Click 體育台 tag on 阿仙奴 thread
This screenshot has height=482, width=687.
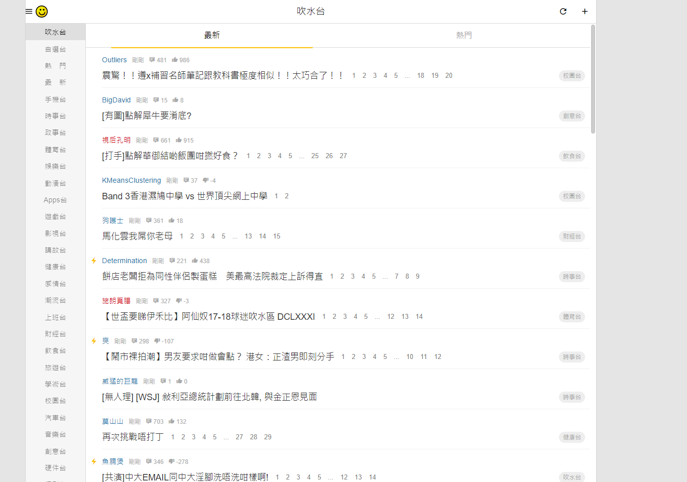572,317
